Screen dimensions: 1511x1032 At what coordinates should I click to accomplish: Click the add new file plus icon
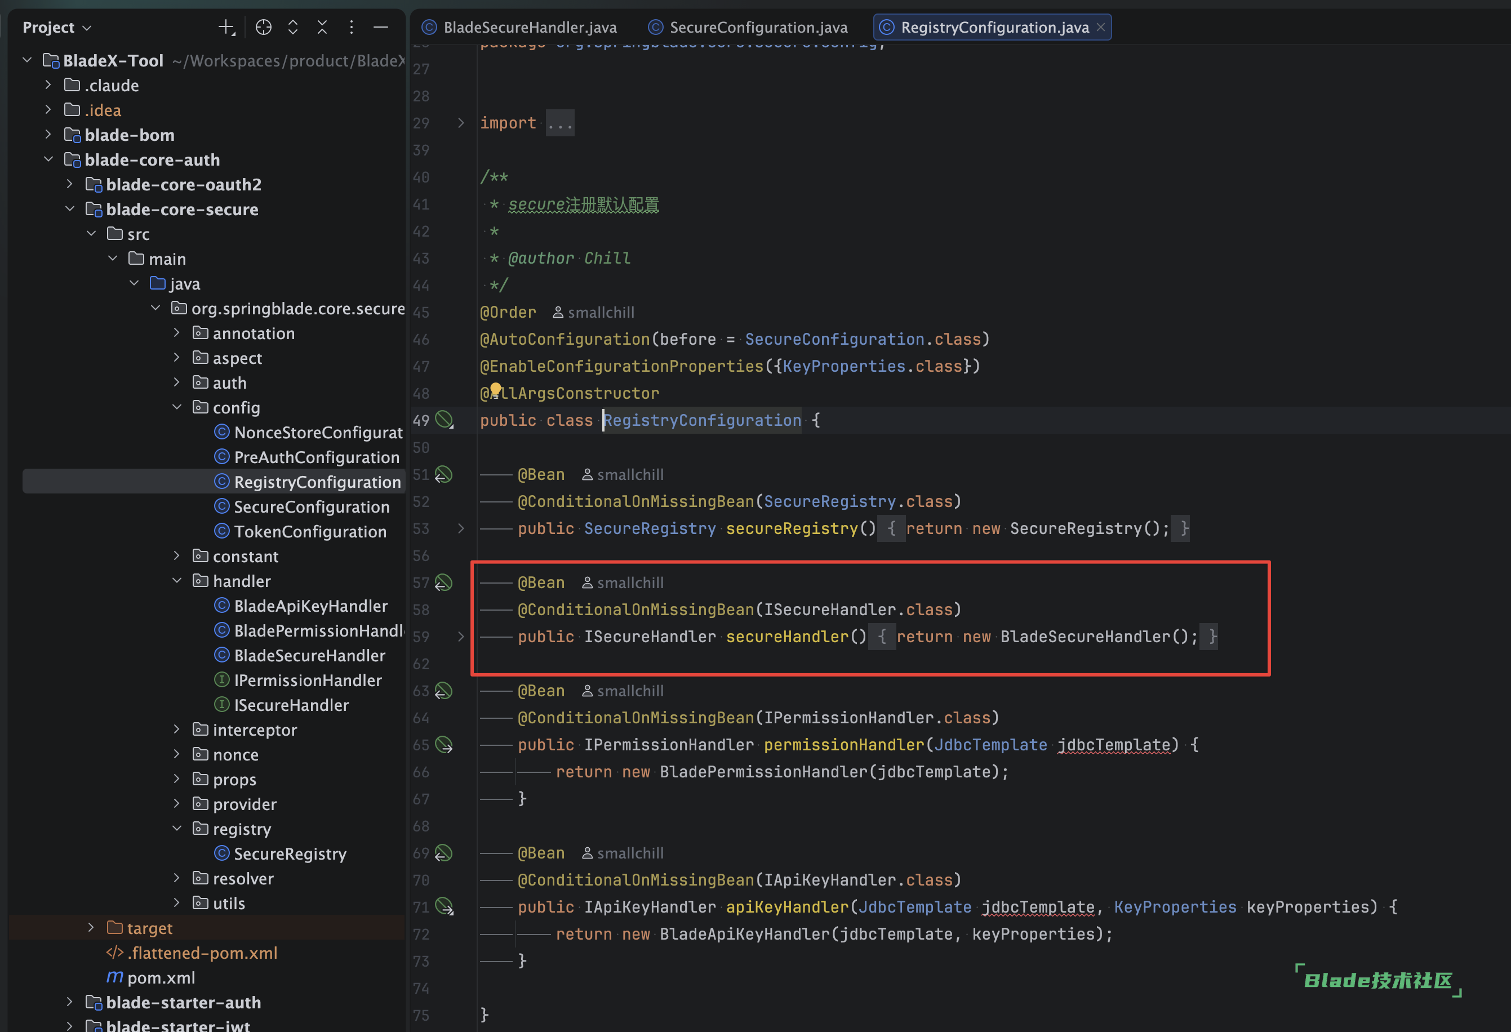225,27
